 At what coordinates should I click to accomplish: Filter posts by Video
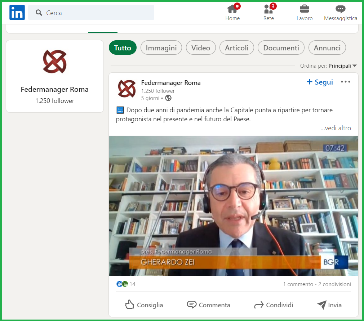[x=201, y=48]
